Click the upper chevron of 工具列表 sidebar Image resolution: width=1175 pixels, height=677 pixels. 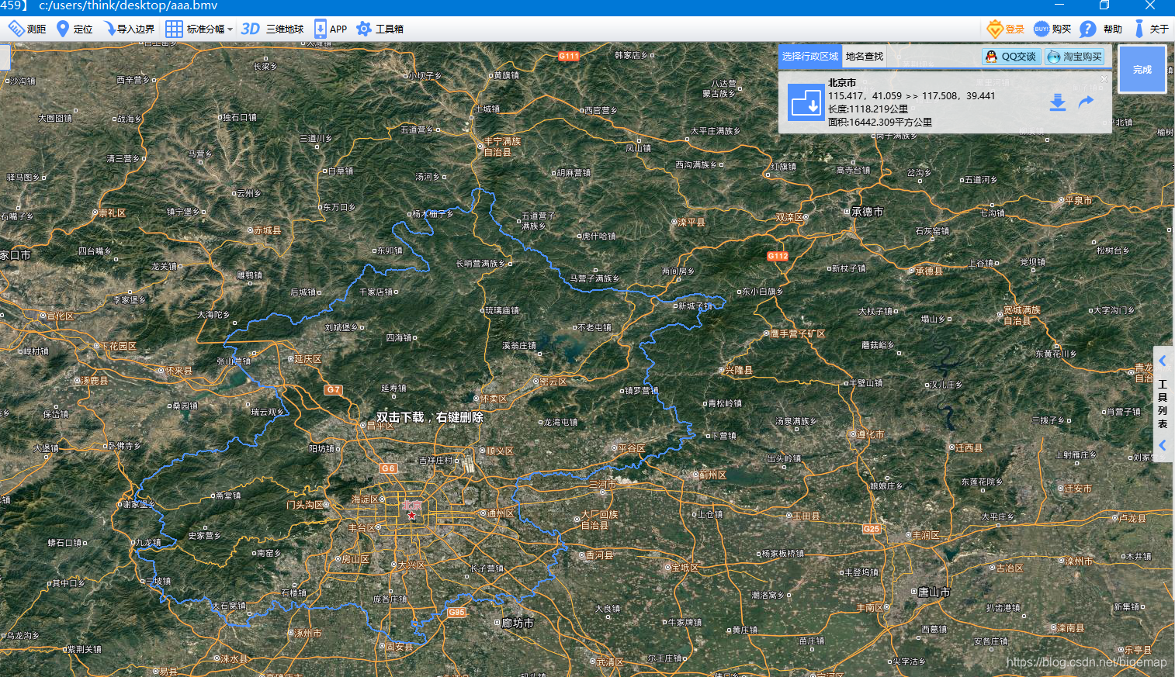1163,361
